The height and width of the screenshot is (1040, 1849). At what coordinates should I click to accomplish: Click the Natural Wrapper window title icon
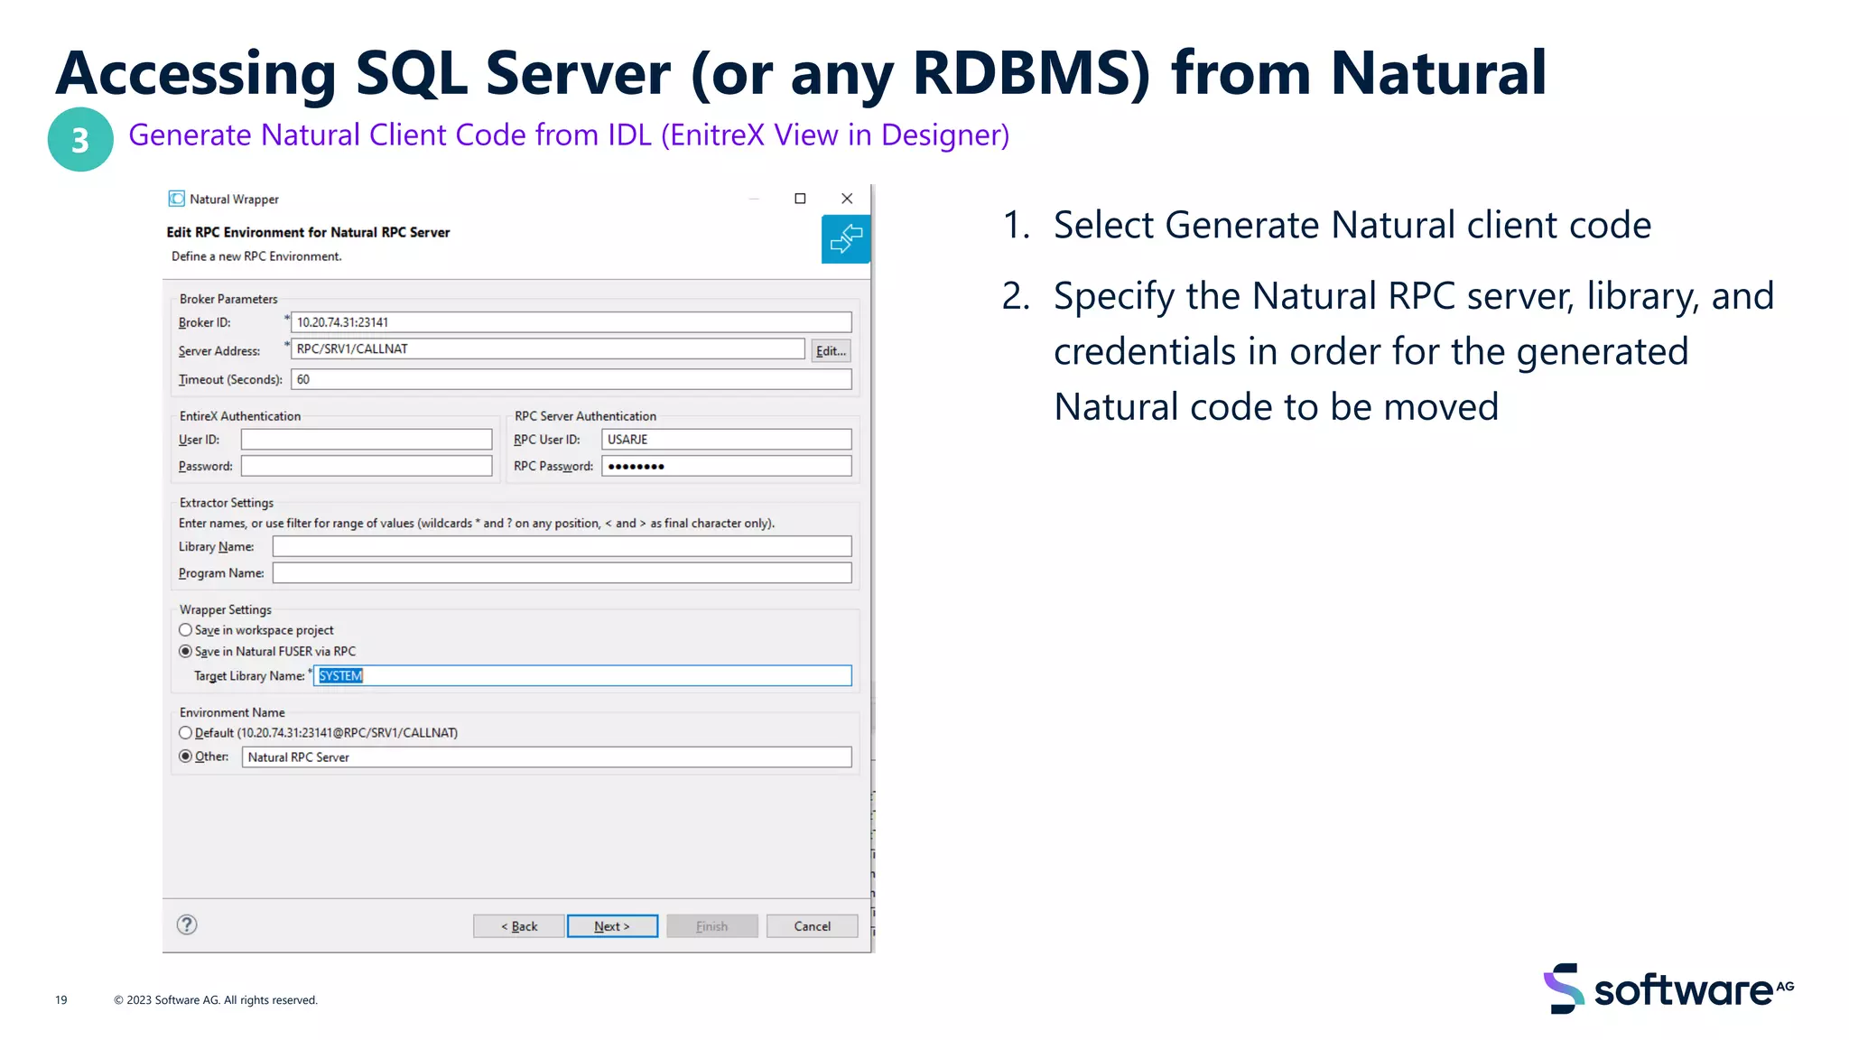(176, 199)
